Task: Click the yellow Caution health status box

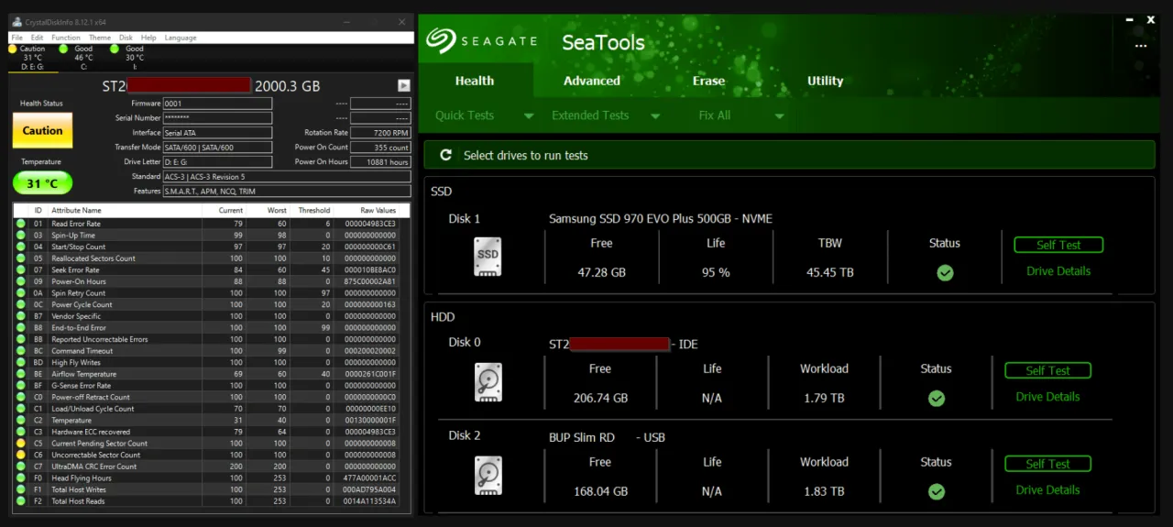Action: click(x=42, y=131)
